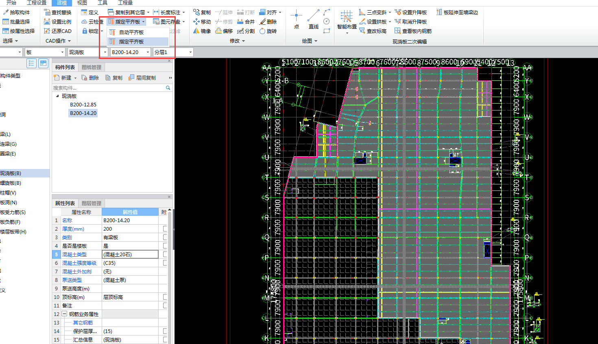Click the 批量选择 batch select tool
Image resolution: width=598 pixels, height=344 pixels.
tap(16, 22)
